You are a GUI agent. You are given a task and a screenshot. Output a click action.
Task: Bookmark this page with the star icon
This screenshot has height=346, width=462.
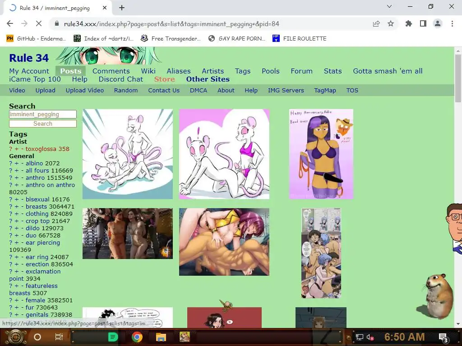coord(391,24)
